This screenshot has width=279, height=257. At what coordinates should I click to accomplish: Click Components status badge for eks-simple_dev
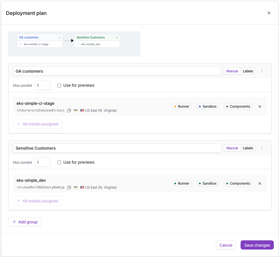pos(238,183)
